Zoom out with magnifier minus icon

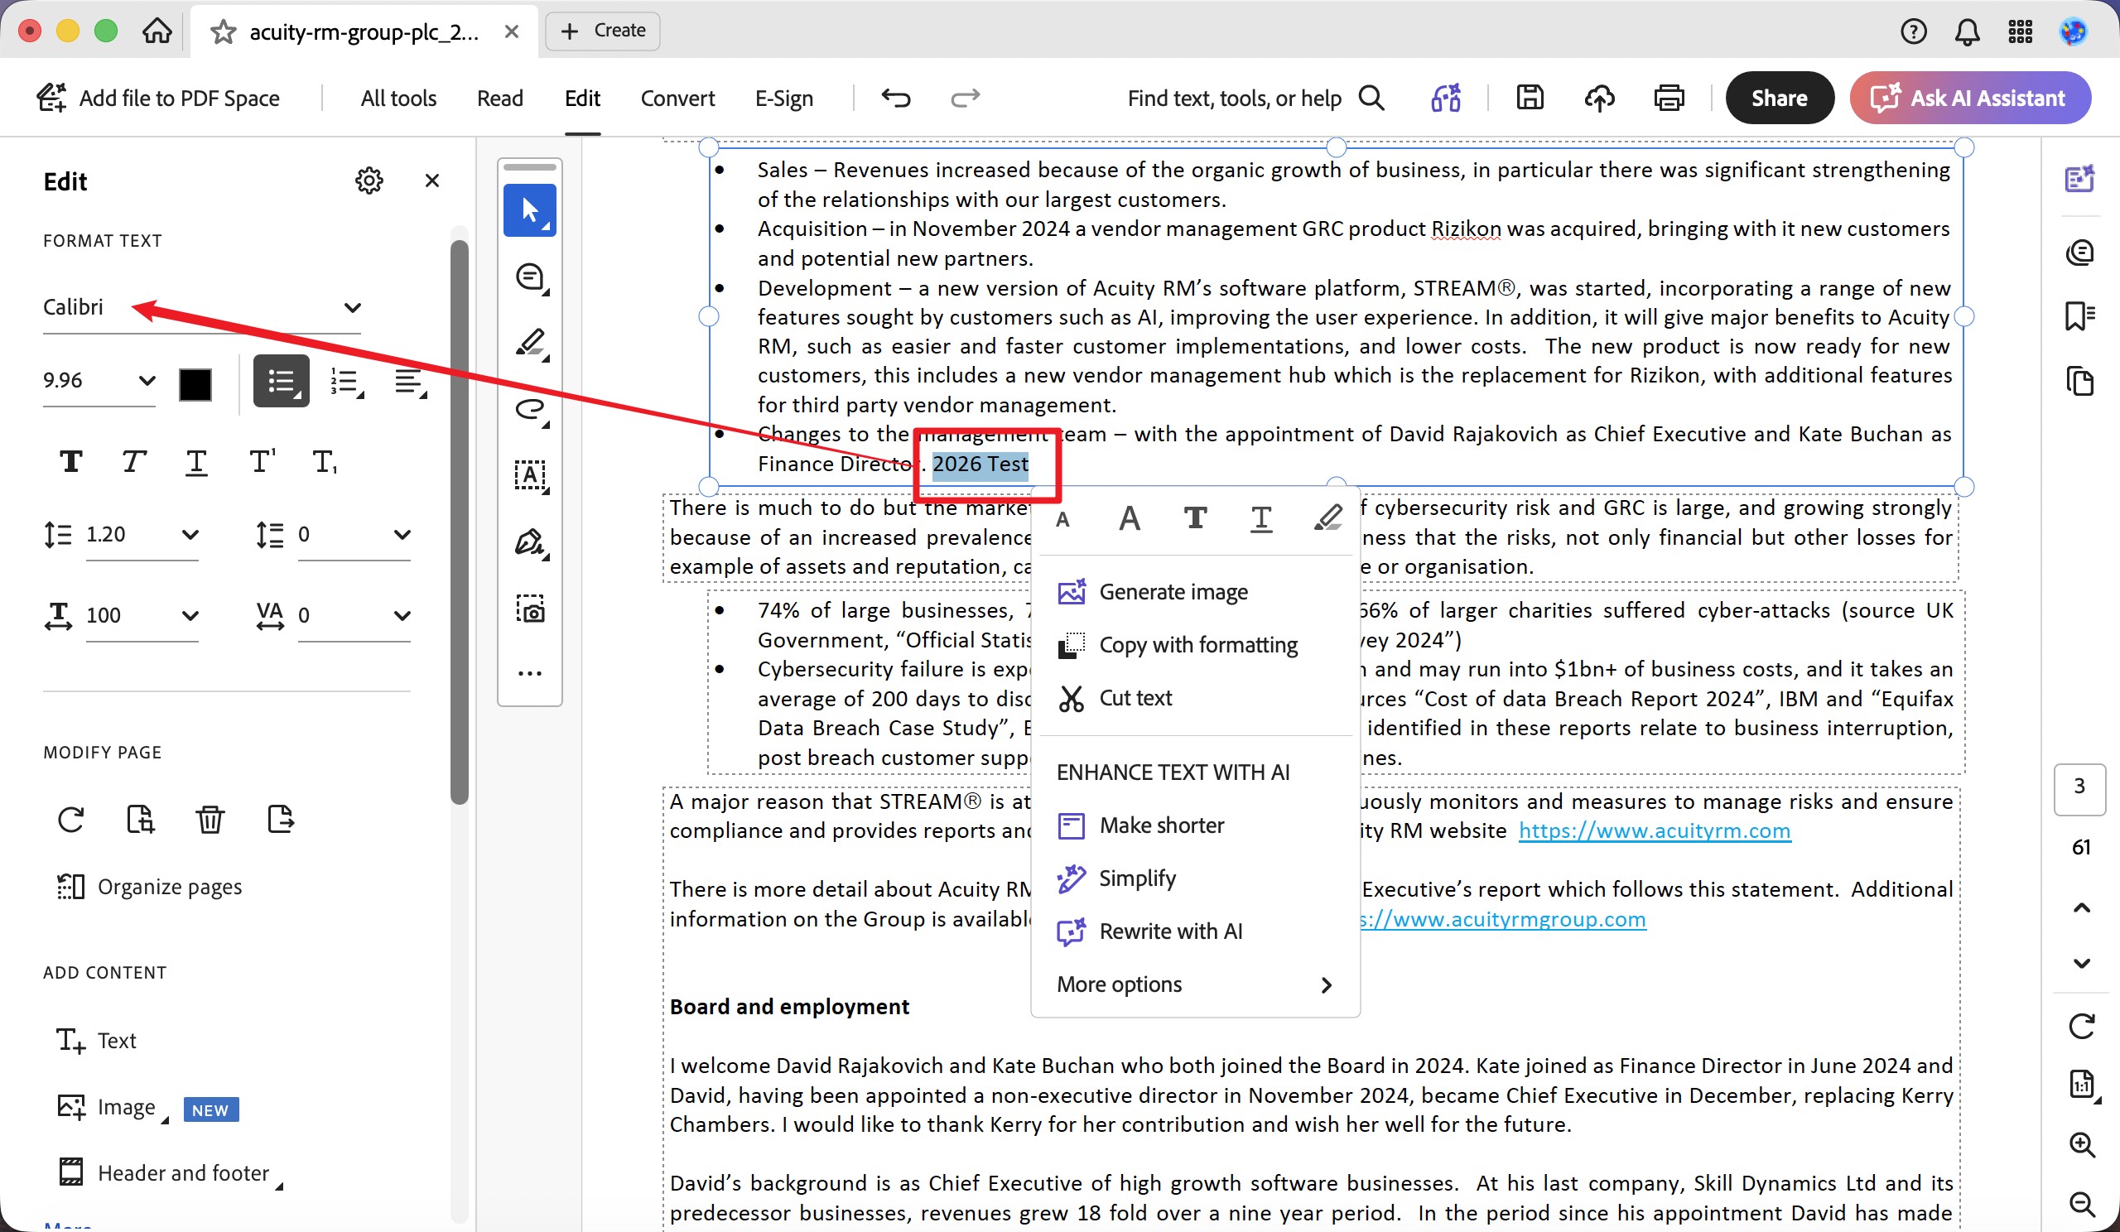(x=2081, y=1203)
